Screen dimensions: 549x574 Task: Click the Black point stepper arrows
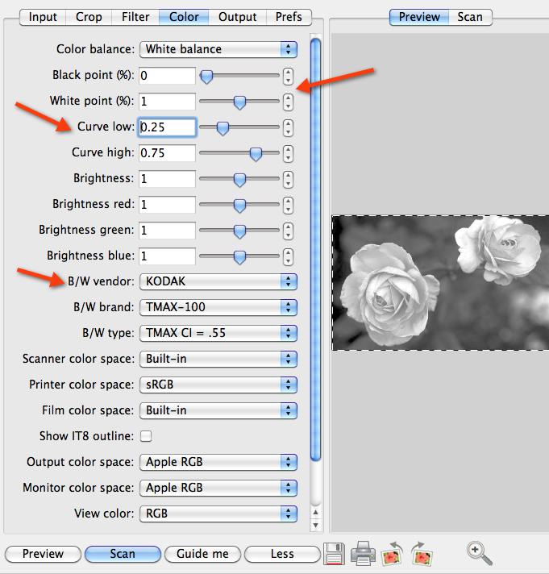288,76
